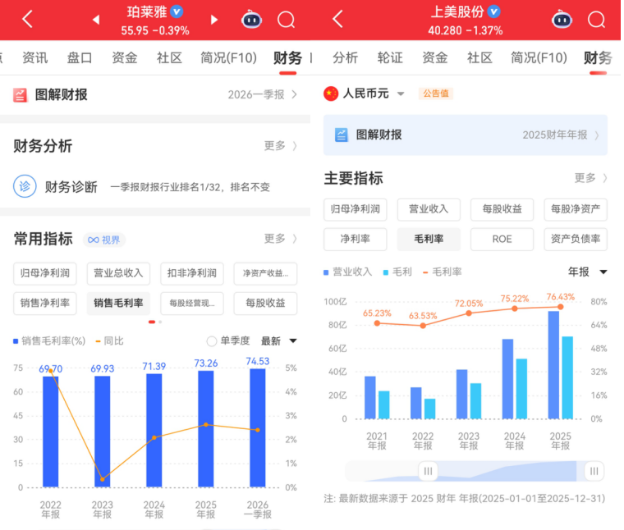Select 营业收入 in 主要指标
624x530 pixels.
[429, 209]
